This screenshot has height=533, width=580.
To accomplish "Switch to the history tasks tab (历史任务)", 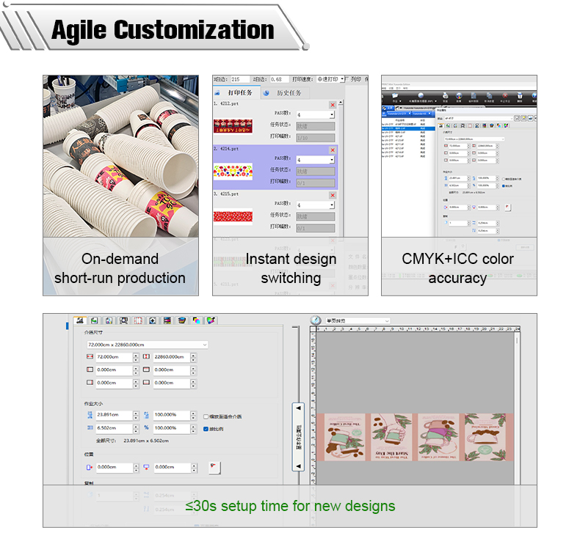I will coord(289,93).
